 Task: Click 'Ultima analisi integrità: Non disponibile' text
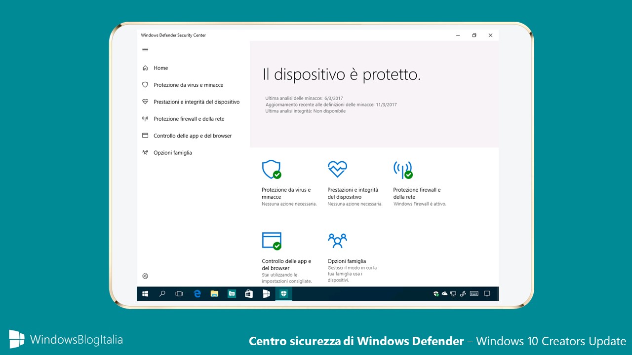tap(305, 111)
